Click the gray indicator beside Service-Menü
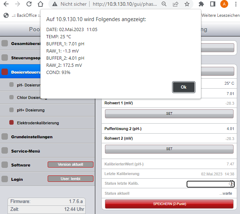240x214 pixels. click(5, 150)
